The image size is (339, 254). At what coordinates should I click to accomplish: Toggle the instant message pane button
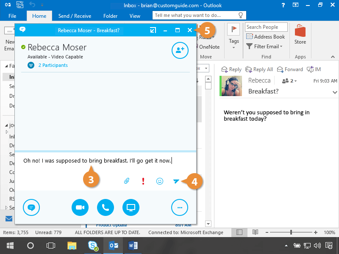31,207
